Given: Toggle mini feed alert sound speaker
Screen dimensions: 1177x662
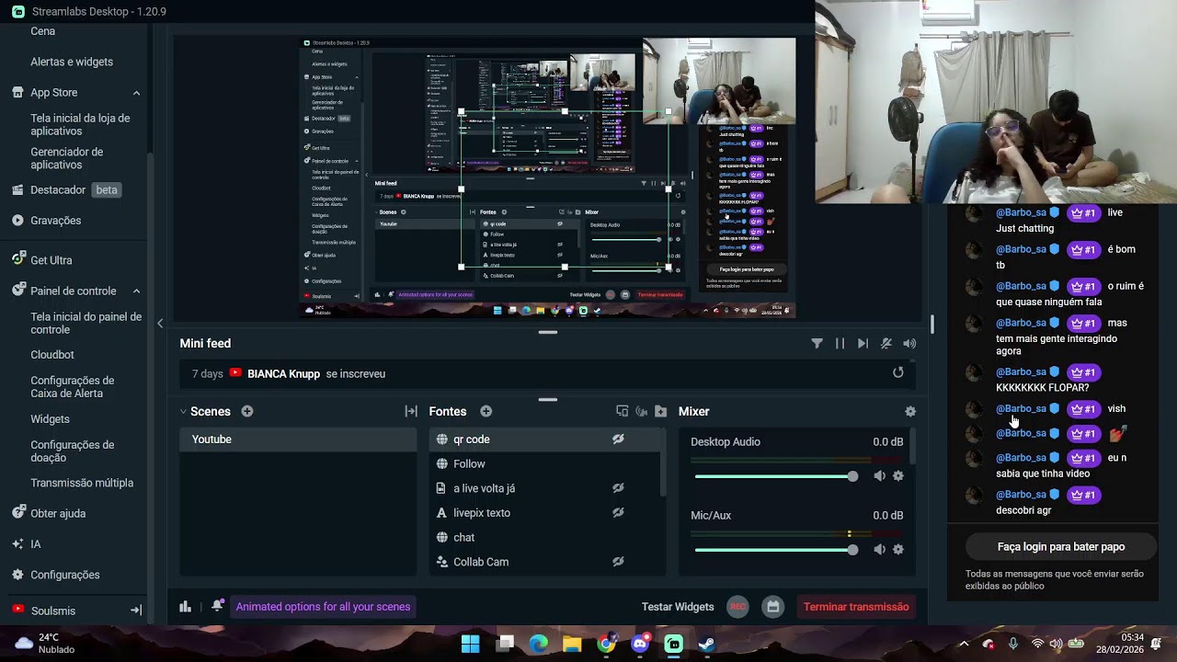Looking at the screenshot, I should 909,344.
